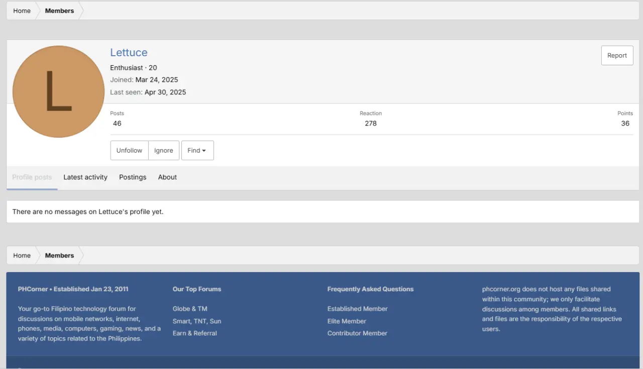Visit Smart, TNT, Sun forum
Screen dimensions: 643x369
pyautogui.click(x=197, y=321)
